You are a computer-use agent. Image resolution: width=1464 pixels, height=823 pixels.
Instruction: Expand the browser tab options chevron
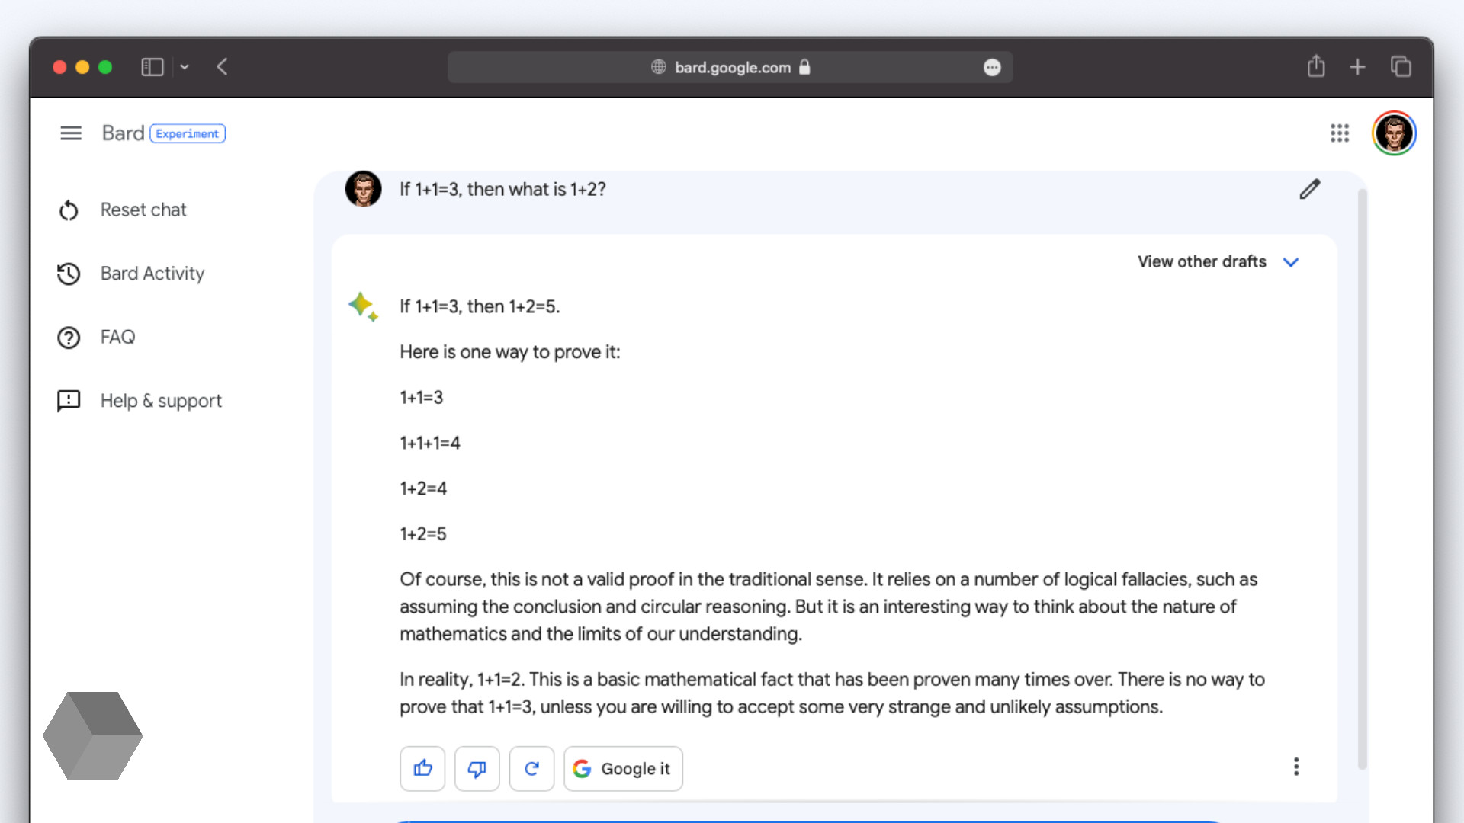[185, 67]
